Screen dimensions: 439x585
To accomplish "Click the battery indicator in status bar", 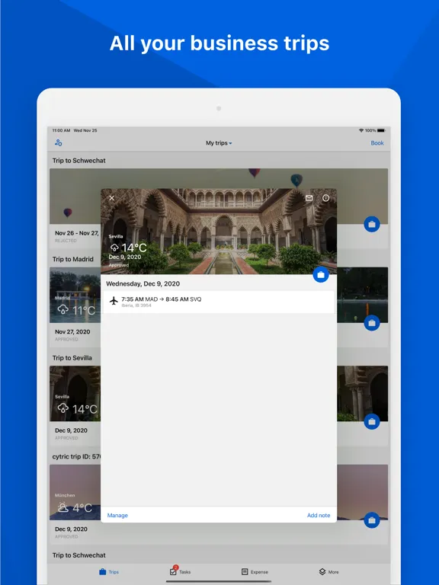I will click(x=381, y=130).
